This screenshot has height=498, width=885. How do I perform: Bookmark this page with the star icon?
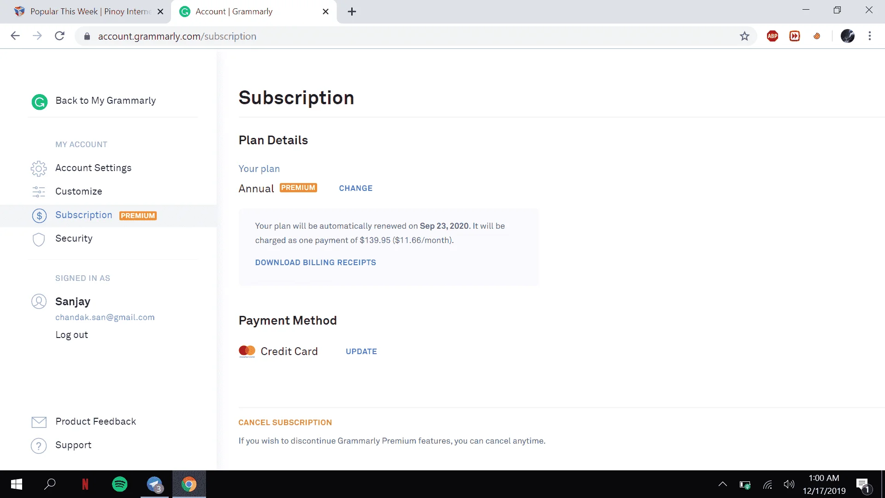tap(744, 36)
